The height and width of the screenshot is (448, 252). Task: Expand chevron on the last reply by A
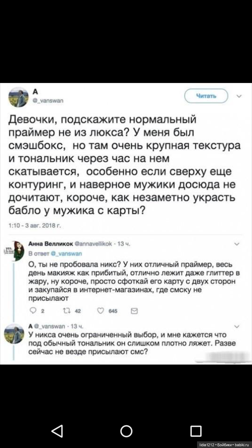tap(239, 326)
